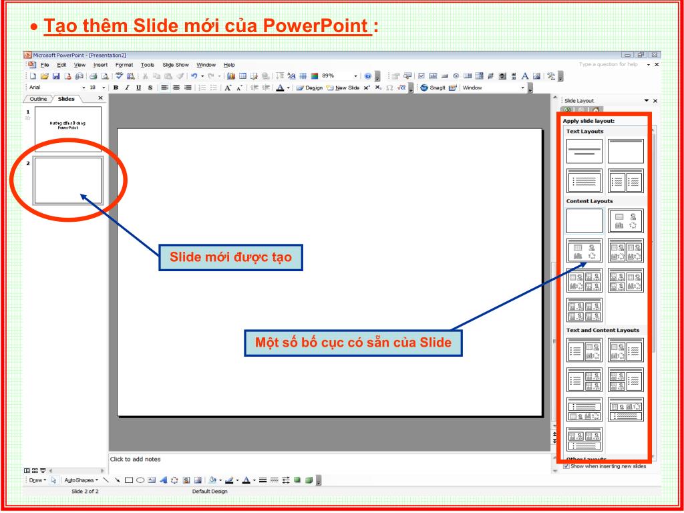Click the Bullets list icon

click(x=214, y=88)
